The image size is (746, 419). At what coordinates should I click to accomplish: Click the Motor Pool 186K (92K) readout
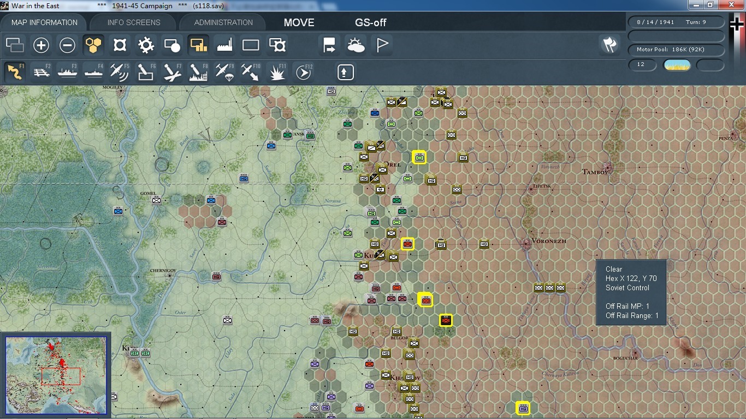click(x=677, y=50)
